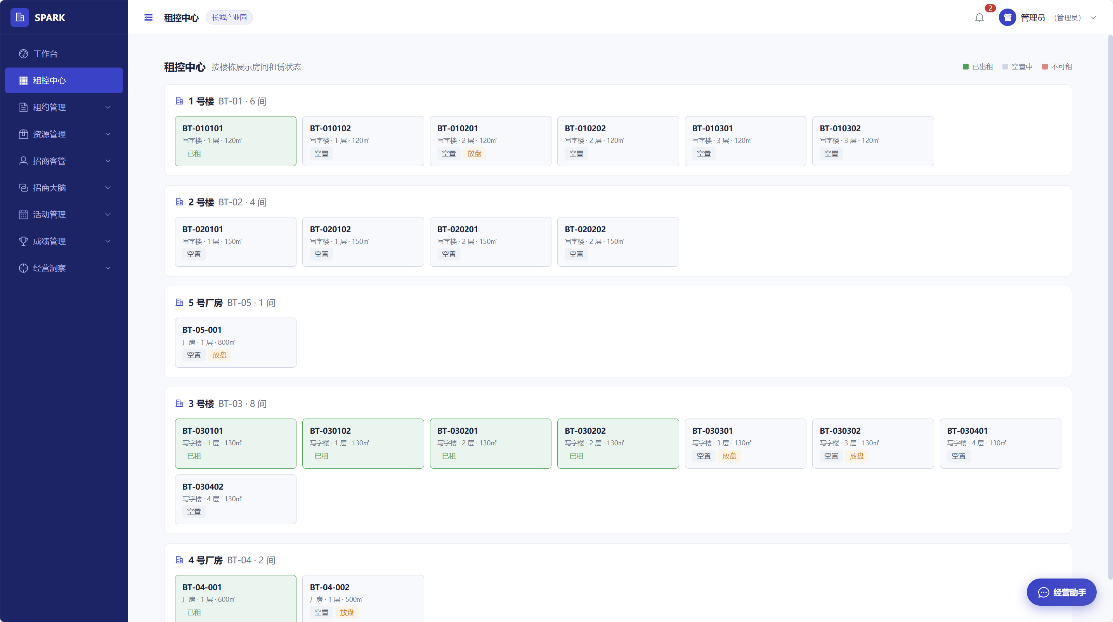Click chat bubble icon in 经营助手
Screen dimensions: 1113x622
click(1044, 592)
